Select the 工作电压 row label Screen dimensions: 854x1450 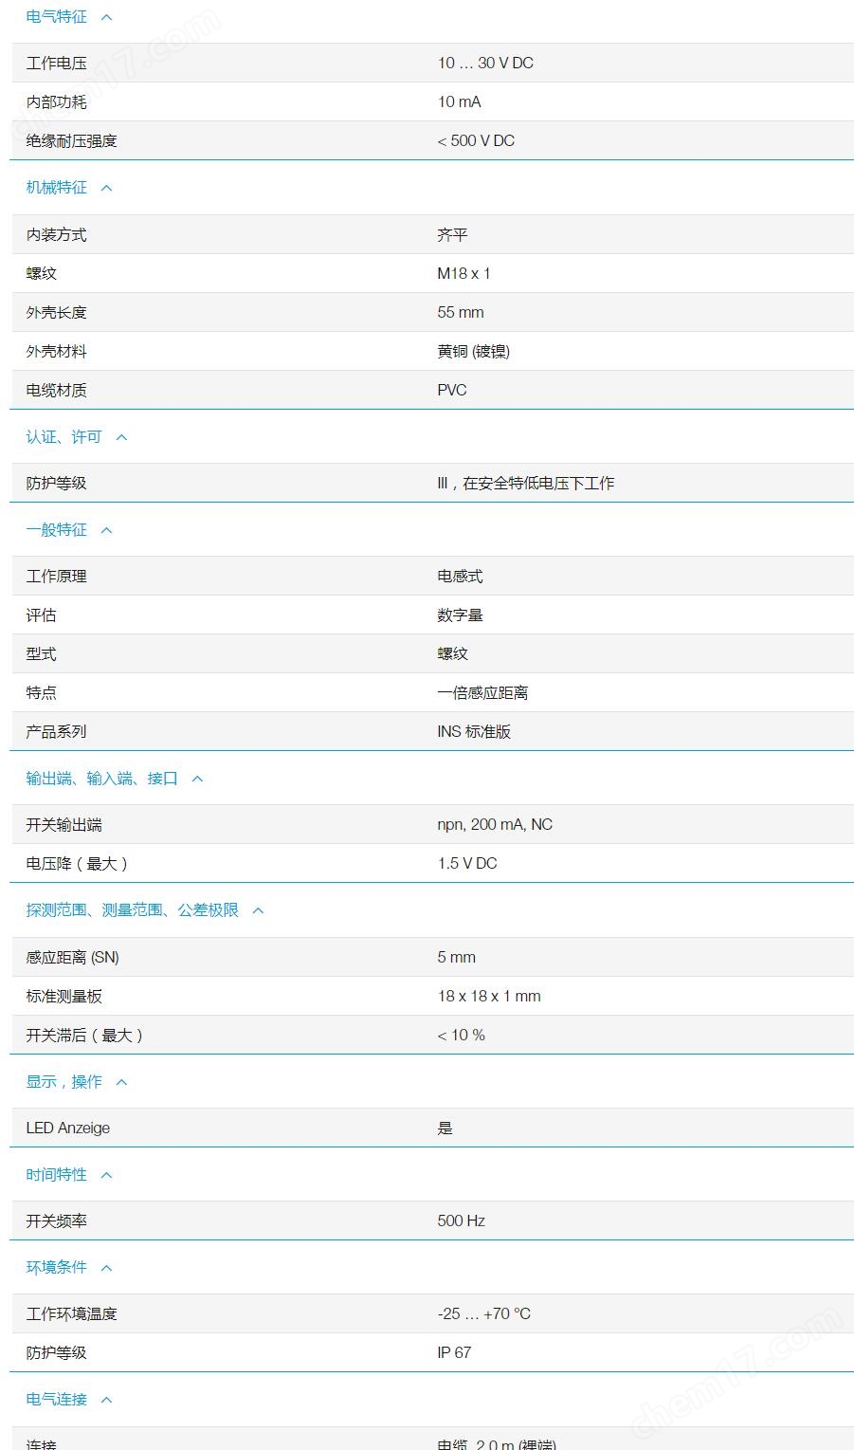[x=57, y=64]
